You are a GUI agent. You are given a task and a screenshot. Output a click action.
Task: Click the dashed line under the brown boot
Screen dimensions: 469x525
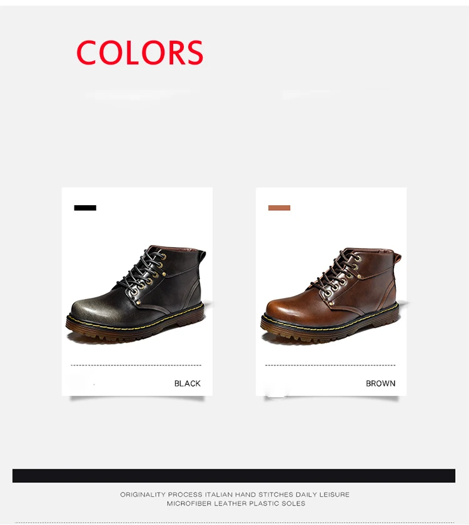pyautogui.click(x=330, y=365)
